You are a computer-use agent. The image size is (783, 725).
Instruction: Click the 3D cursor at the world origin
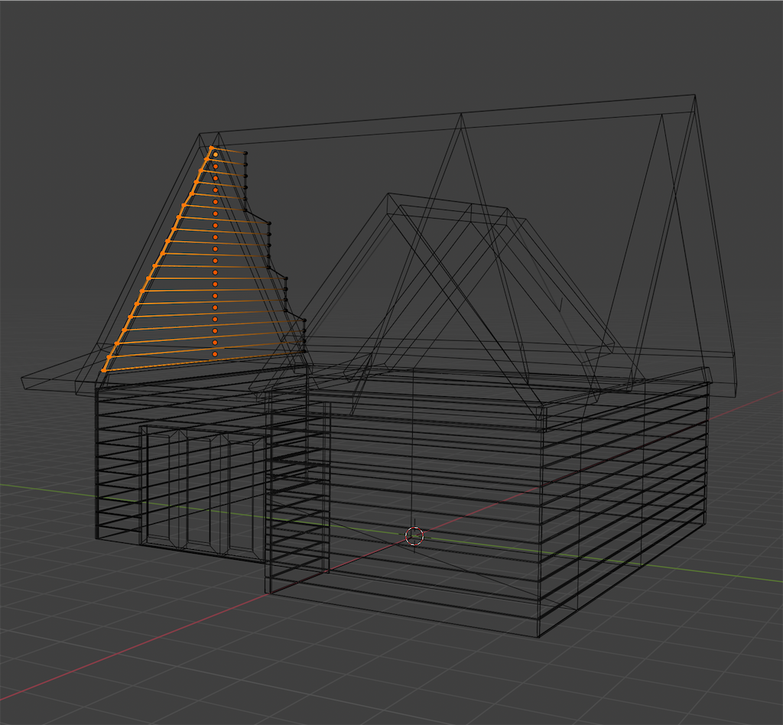(x=414, y=536)
